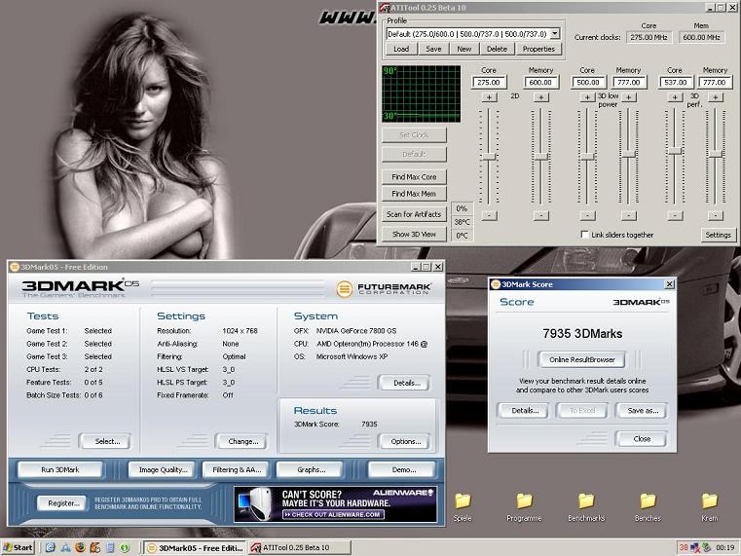Click Show 3D View button
Image resolution: width=741 pixels, height=556 pixels.
tap(414, 235)
